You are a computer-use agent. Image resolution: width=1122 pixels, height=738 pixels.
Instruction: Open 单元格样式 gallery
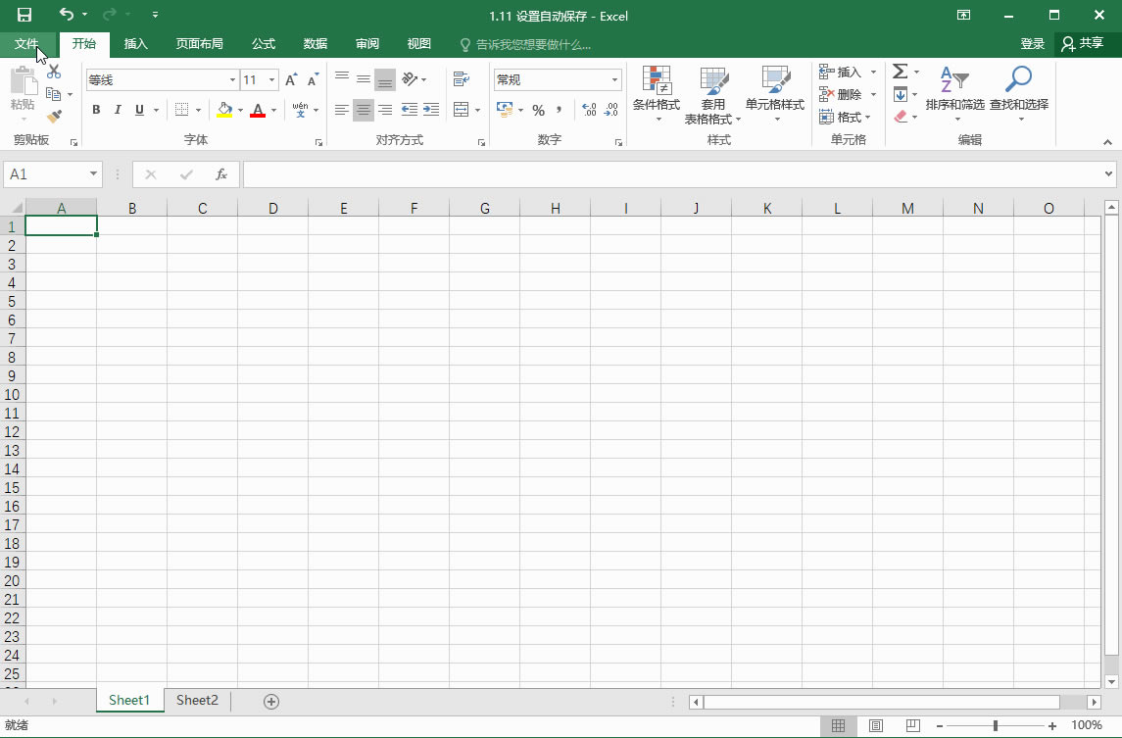775,93
